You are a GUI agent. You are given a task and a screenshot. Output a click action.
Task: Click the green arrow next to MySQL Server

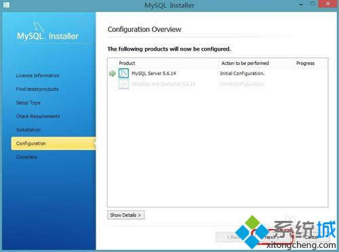click(x=113, y=74)
